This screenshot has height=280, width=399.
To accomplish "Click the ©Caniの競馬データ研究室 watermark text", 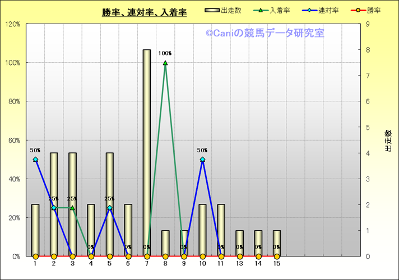I will pyautogui.click(x=265, y=34).
